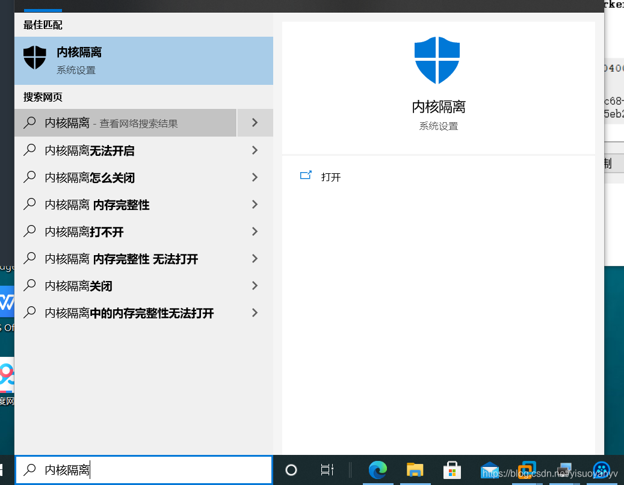Screen dimensions: 624x485
Task: Click search icon beside 内核隔离无法开启
Action: click(x=29, y=150)
